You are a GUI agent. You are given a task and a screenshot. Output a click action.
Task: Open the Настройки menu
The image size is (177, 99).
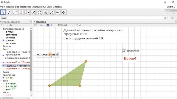tap(25, 7)
